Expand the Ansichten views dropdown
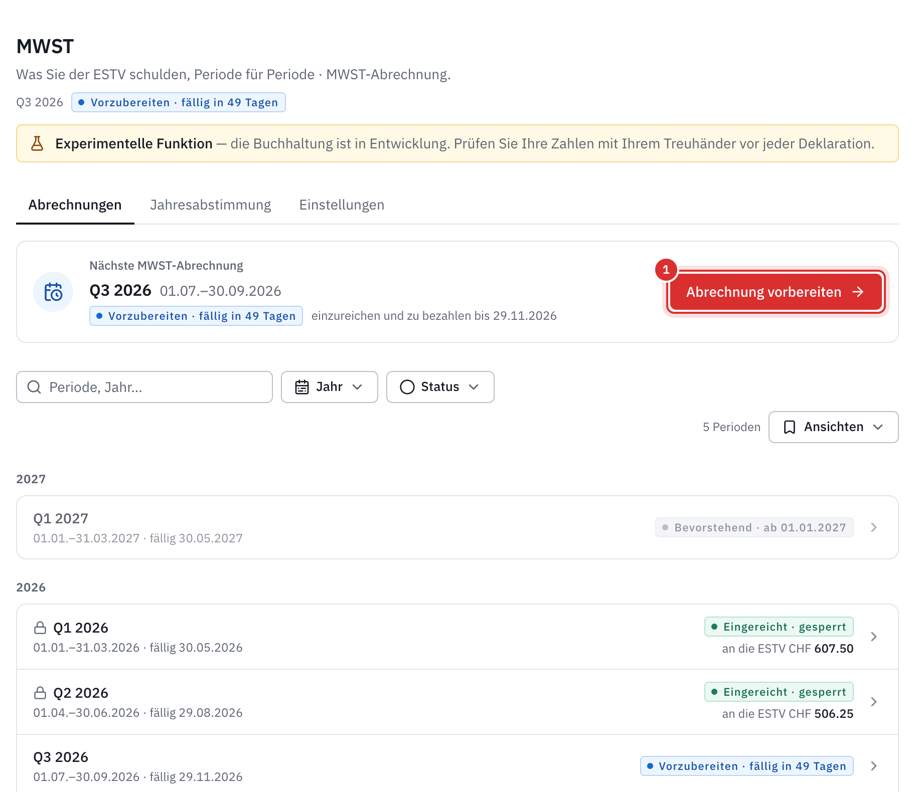The image size is (915, 792). pos(833,427)
